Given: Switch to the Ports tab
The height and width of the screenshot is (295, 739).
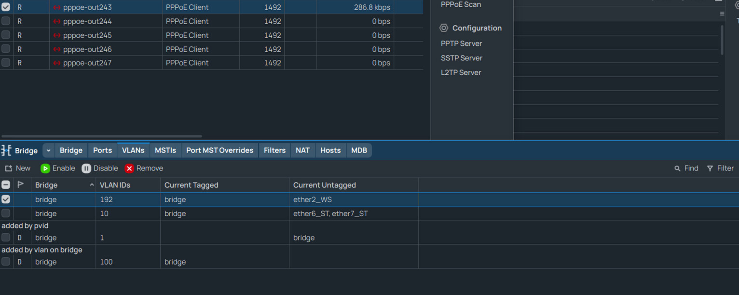Looking at the screenshot, I should [x=102, y=151].
